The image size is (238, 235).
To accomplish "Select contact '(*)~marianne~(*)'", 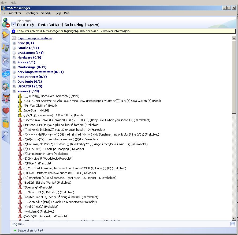I will (46, 153).
